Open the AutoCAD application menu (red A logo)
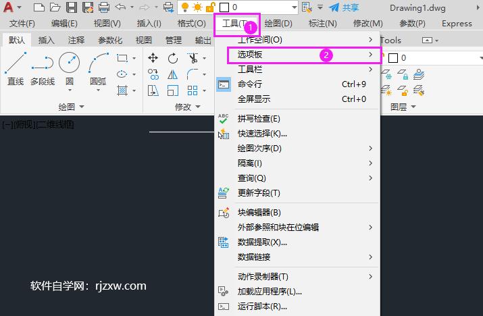The image size is (483, 316). pos(8,7)
